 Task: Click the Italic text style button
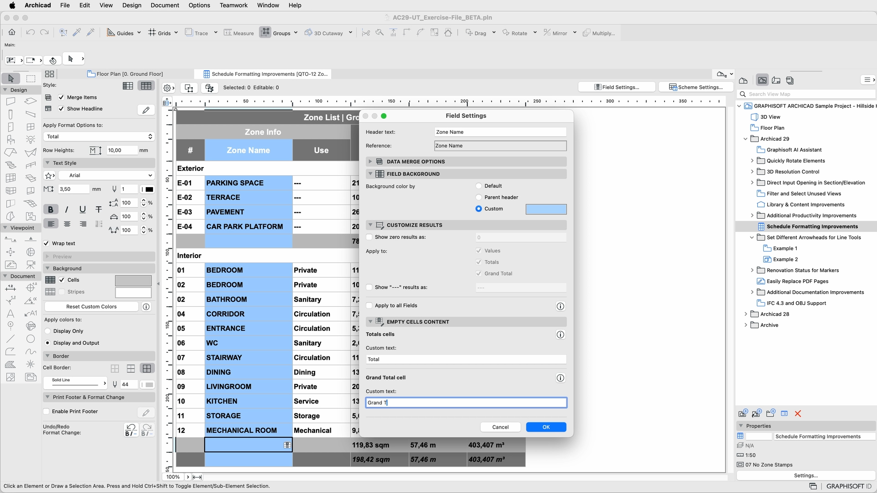[x=67, y=210]
